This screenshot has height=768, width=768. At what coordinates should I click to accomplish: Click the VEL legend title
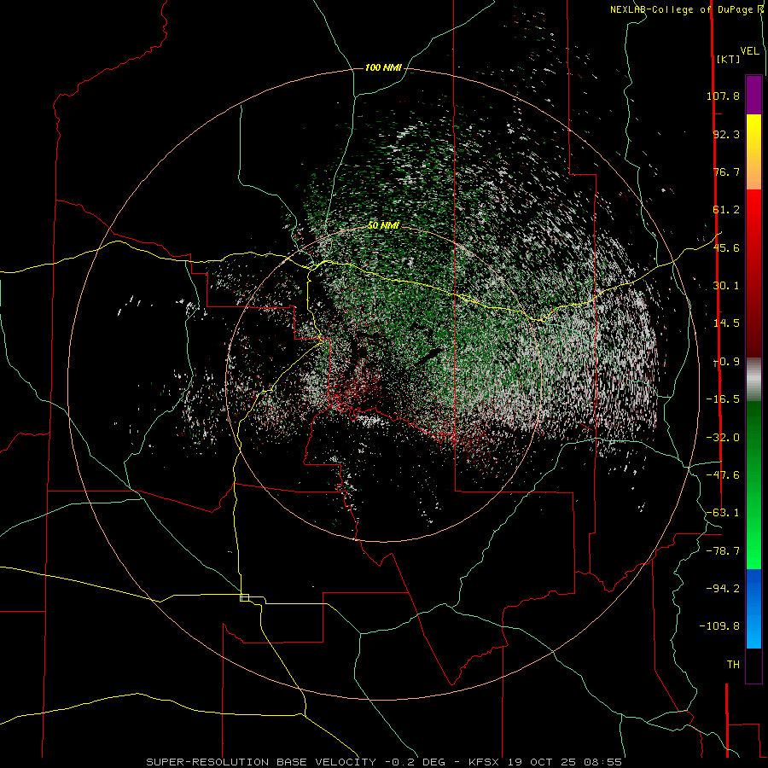click(750, 51)
